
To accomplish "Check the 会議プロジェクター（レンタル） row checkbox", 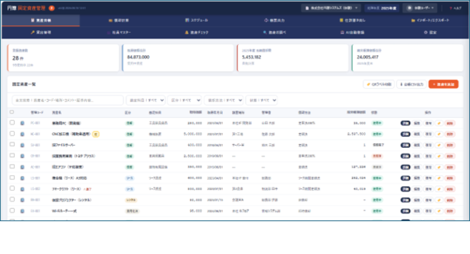I will pos(12,200).
